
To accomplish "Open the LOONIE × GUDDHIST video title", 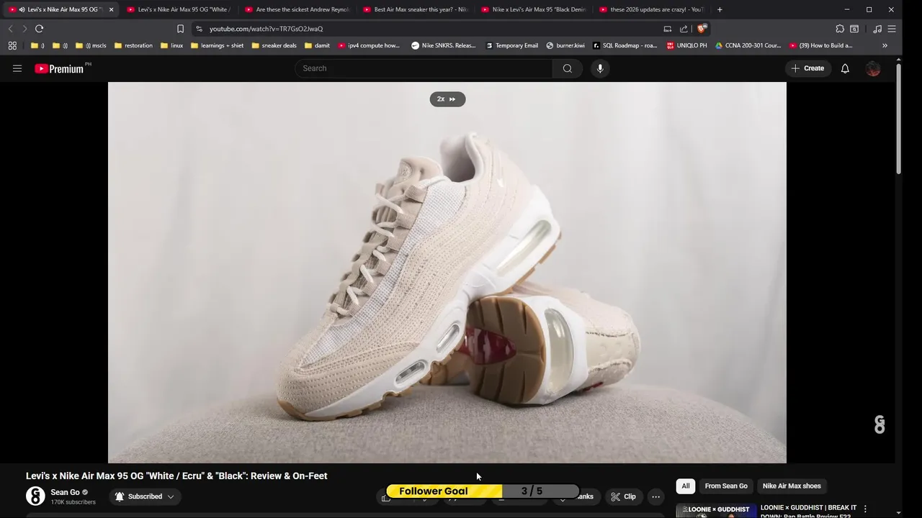I will (x=808, y=512).
